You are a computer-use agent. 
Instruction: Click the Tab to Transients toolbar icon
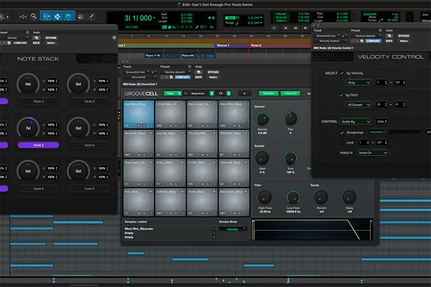click(x=23, y=17)
